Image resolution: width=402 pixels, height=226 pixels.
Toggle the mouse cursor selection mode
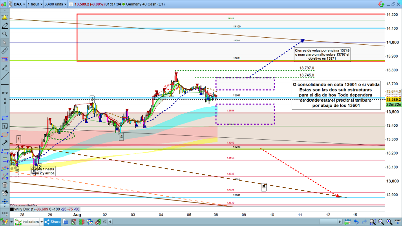click(5, 42)
